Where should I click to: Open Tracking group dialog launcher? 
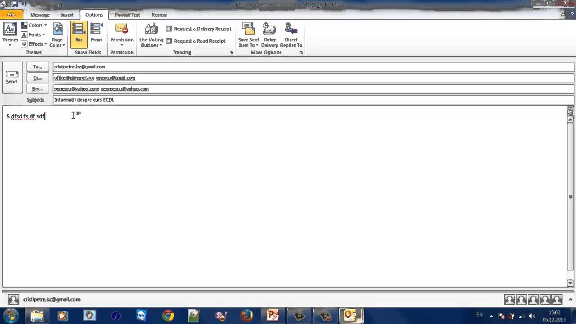[x=232, y=53]
